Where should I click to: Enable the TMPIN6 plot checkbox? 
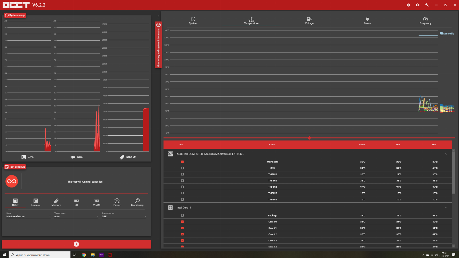pyautogui.click(x=182, y=200)
